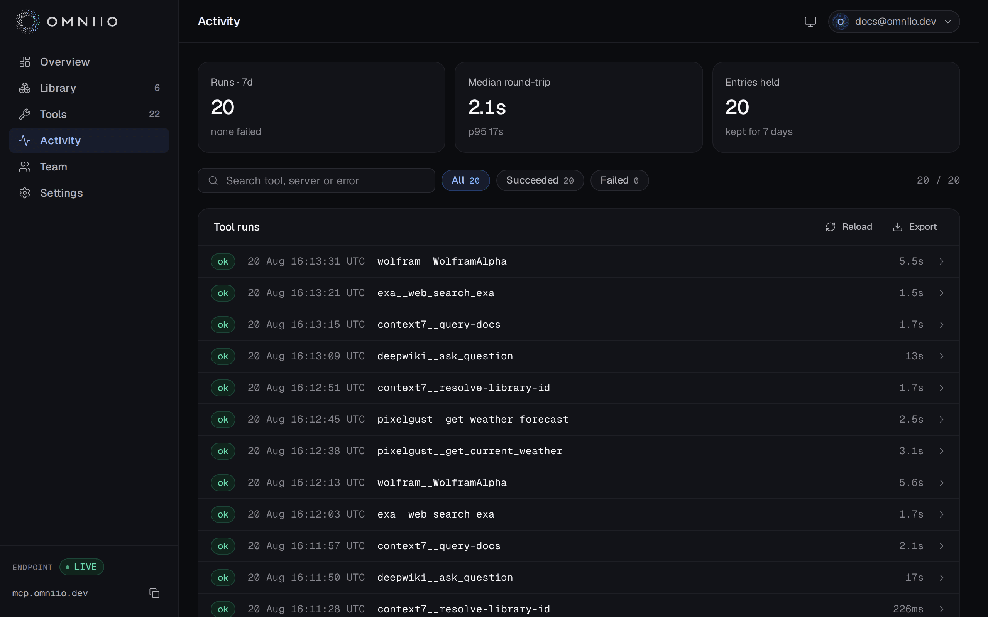Viewport: 988px width, 617px height.
Task: Click the pixelgust__get_weather_forecast tool name
Action: [473, 420]
